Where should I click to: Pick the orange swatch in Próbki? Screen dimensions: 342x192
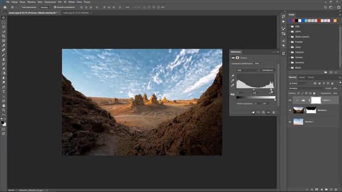[335, 21]
